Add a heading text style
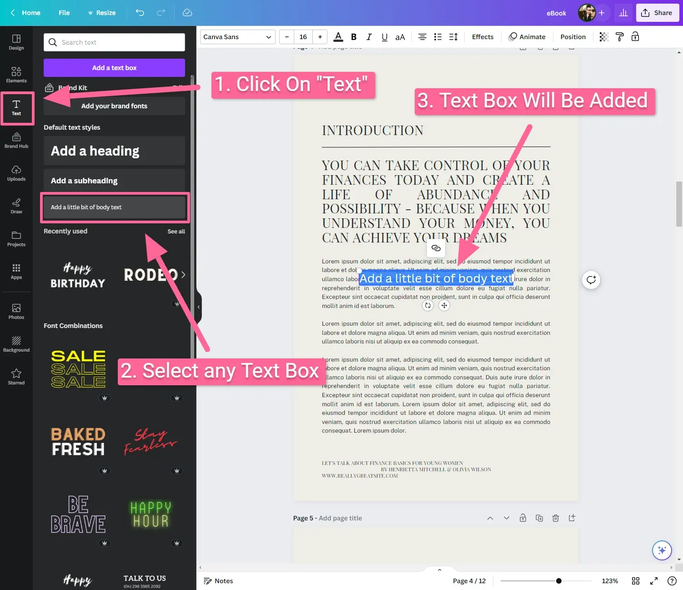This screenshot has height=590, width=683. coord(114,151)
